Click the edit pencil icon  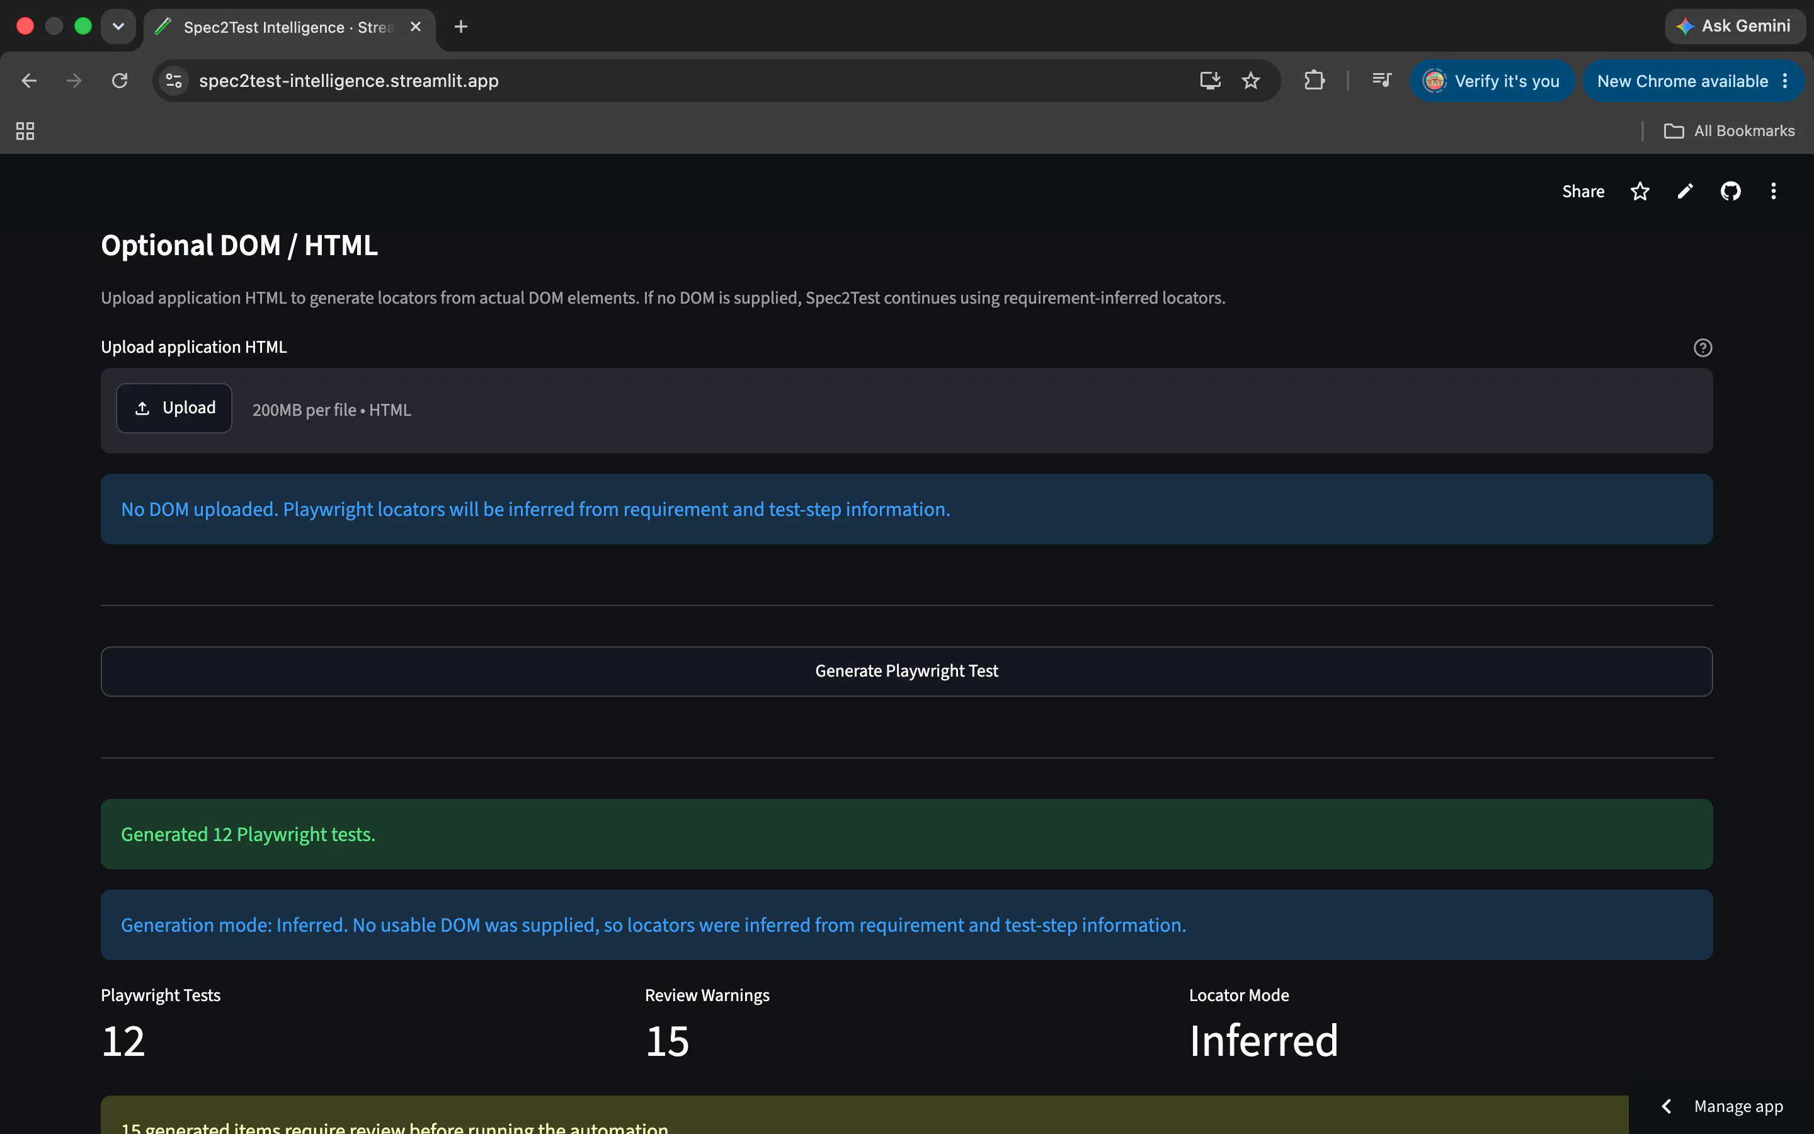click(1685, 192)
